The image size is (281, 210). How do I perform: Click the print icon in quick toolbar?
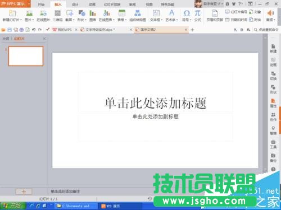[21, 30]
